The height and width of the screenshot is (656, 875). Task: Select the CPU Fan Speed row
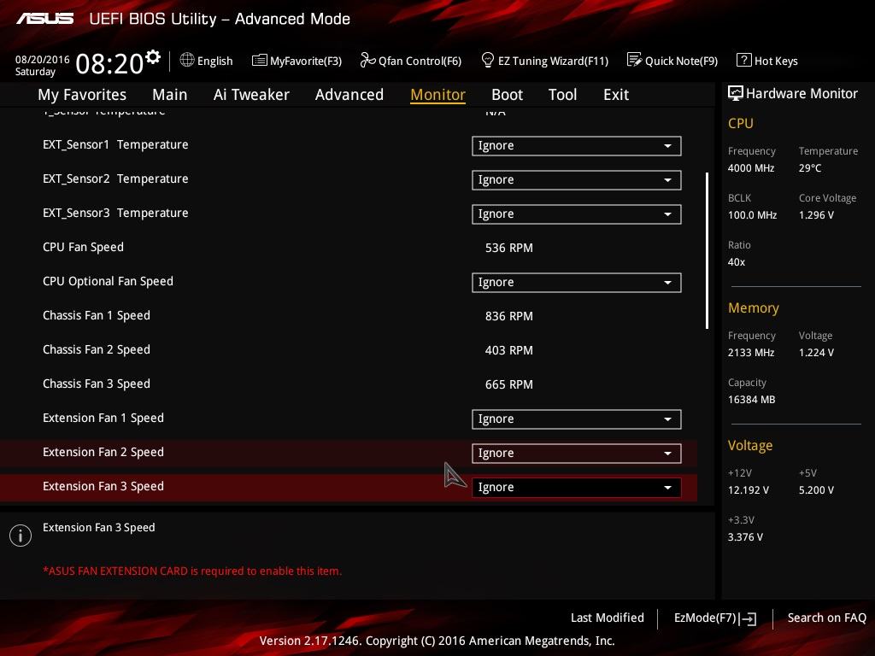point(349,248)
